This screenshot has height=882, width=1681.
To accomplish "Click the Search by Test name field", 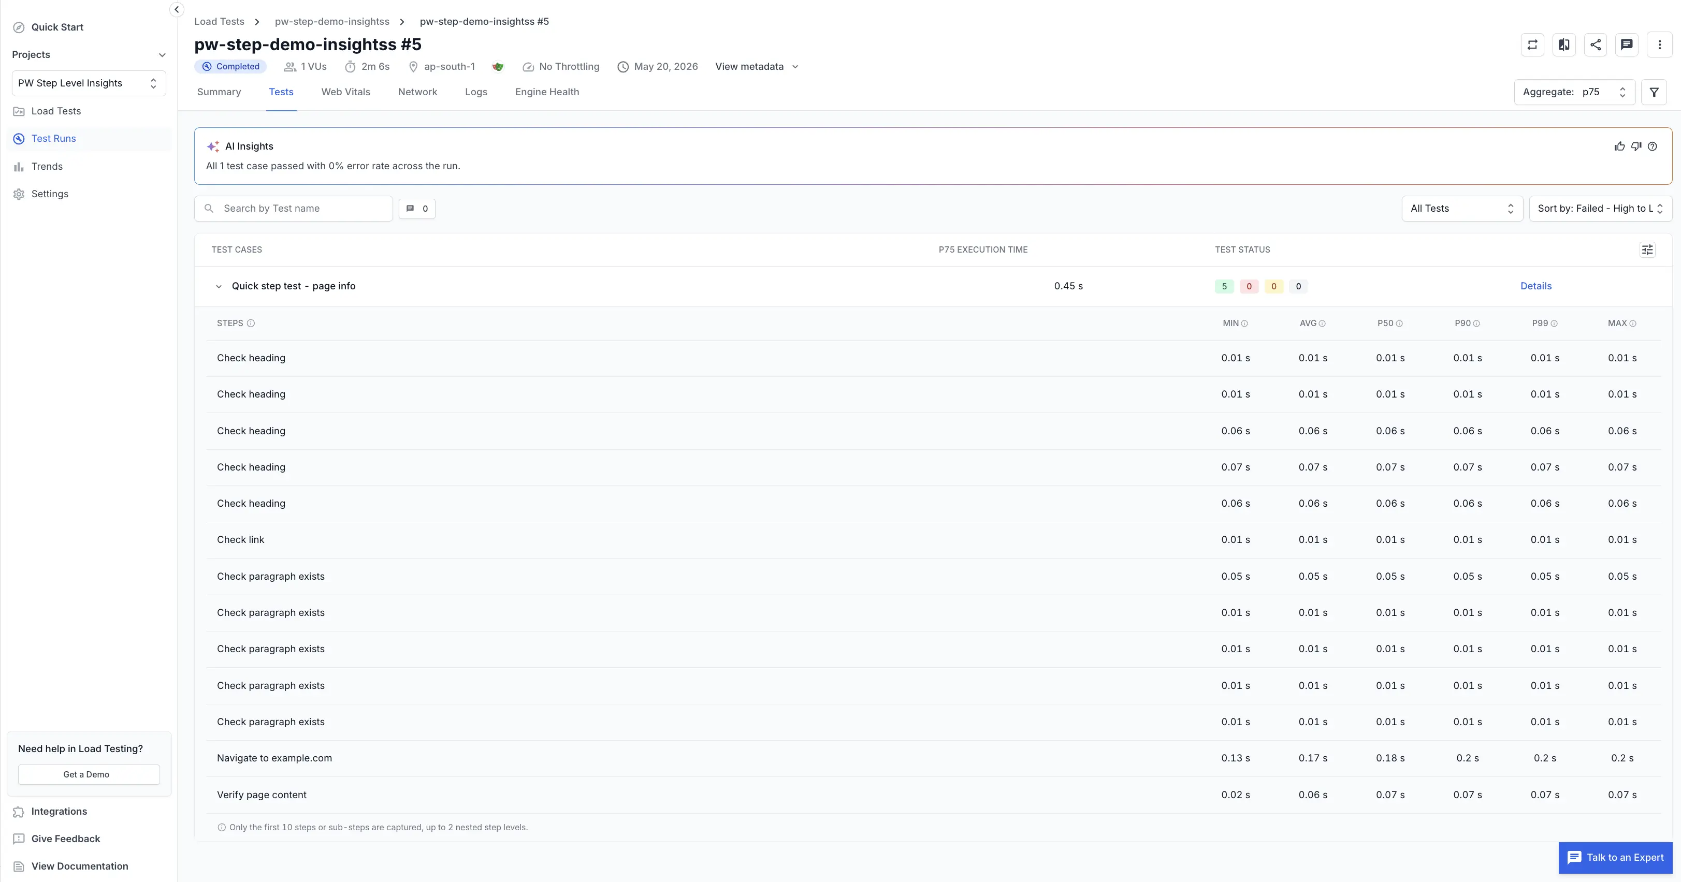I will (294, 209).
